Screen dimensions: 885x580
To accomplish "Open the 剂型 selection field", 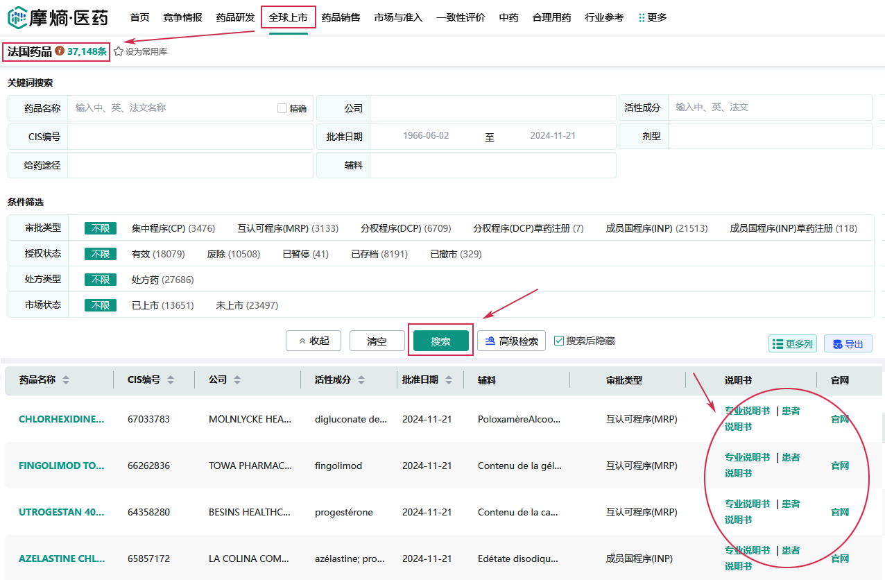I will (769, 137).
